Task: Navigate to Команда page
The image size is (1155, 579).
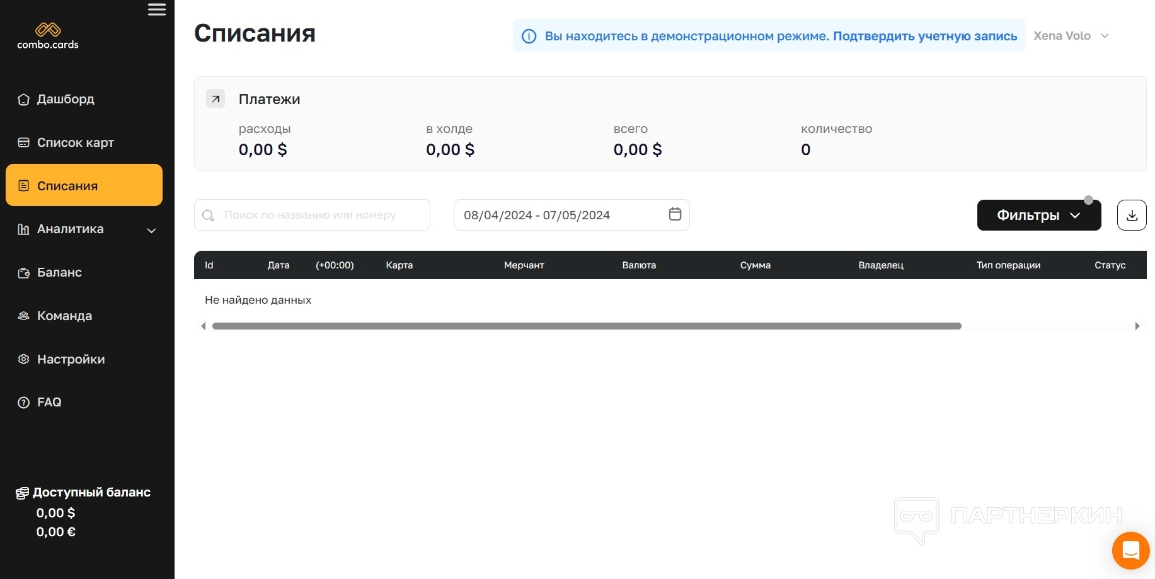Action: pos(64,316)
